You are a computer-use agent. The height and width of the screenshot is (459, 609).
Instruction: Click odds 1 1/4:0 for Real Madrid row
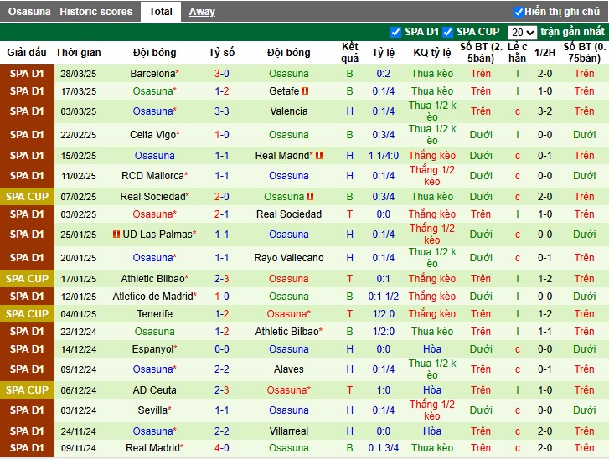click(x=384, y=156)
